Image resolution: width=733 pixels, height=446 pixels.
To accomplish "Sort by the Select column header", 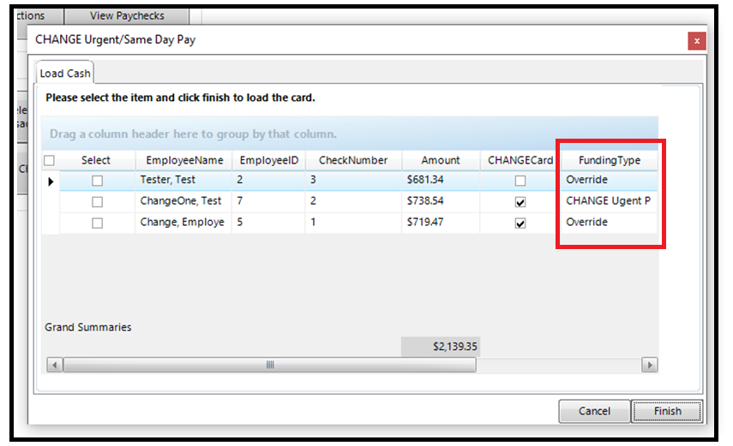I will [96, 160].
